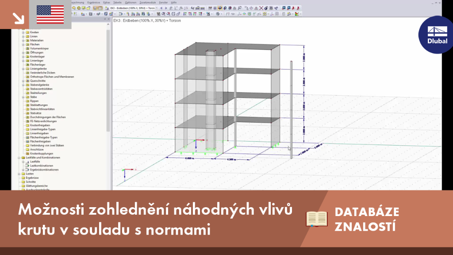
Task: Click the FE-Netzverdichtungen icon in navigator
Action: pos(28,121)
